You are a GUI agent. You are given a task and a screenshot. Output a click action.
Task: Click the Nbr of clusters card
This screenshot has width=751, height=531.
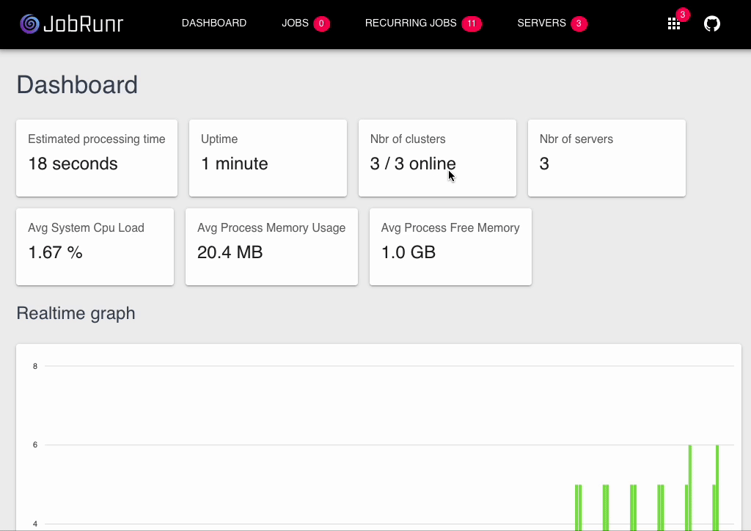tap(437, 158)
